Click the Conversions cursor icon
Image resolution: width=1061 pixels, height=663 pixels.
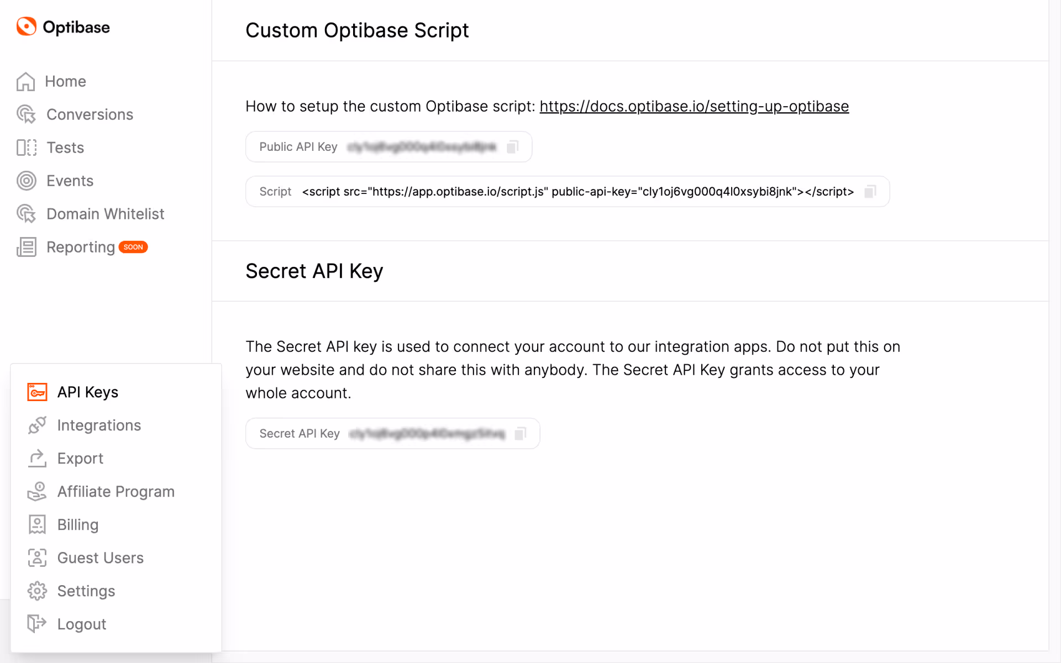click(26, 114)
